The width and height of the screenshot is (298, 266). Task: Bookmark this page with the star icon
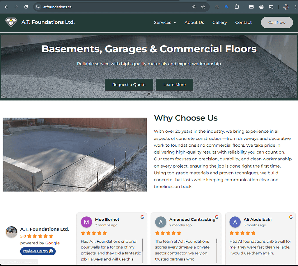(203, 7)
